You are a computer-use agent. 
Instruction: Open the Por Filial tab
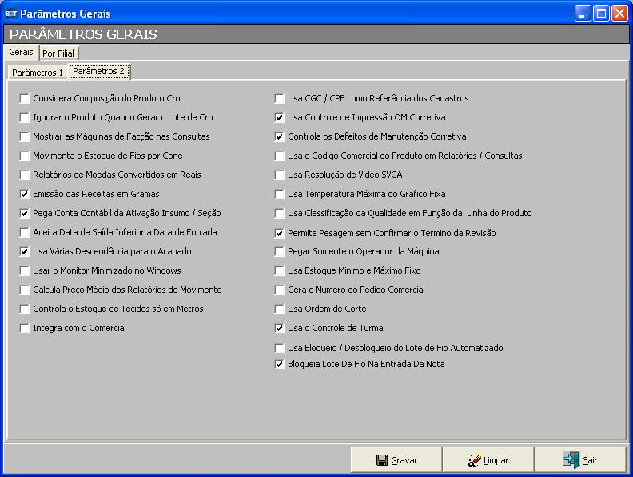tap(58, 53)
